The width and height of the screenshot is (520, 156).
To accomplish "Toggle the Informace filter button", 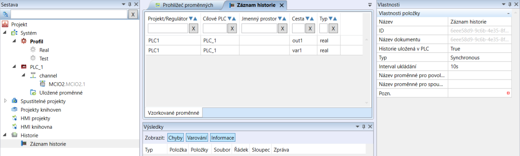I will point(223,138).
